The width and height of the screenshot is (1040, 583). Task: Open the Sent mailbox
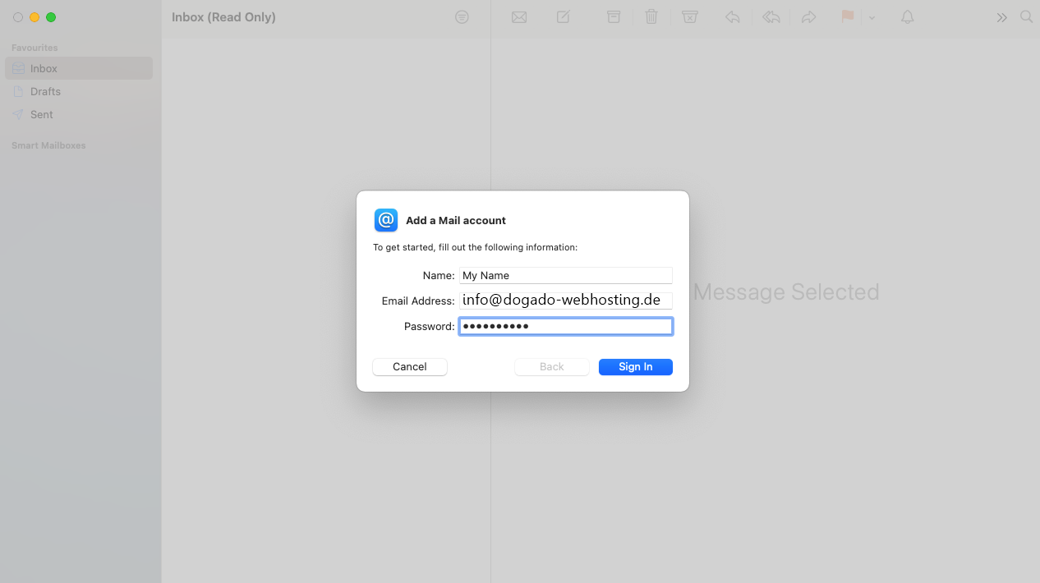42,115
